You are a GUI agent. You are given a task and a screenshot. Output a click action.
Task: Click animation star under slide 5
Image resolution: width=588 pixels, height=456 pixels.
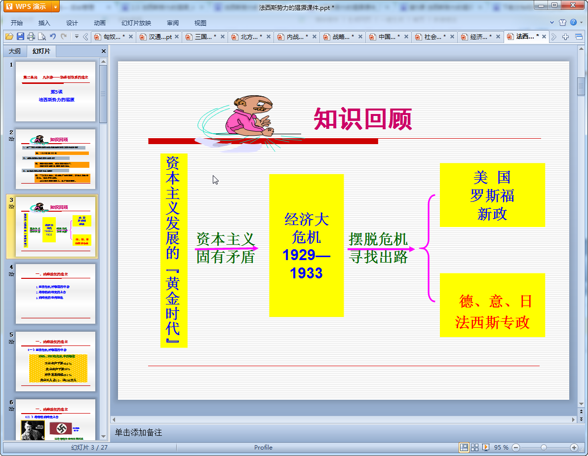[x=11, y=342]
